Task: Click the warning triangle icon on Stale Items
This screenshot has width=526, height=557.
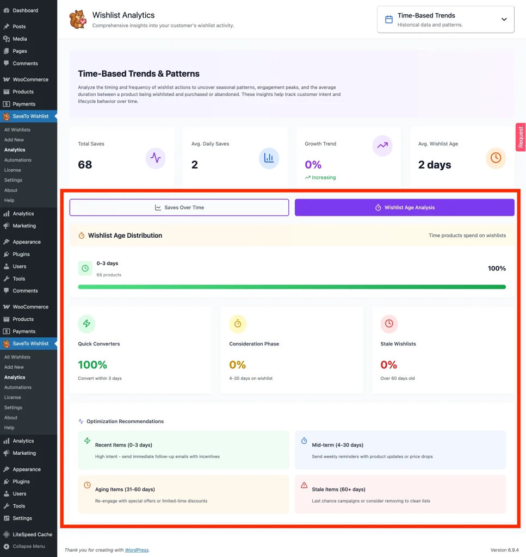Action: [x=304, y=485]
